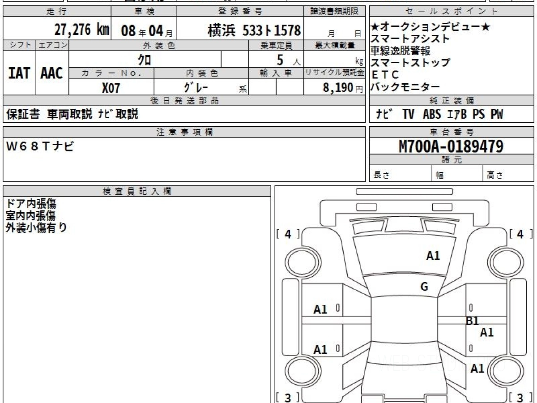
Task: Click the G mark on the windshield
Action: [424, 287]
